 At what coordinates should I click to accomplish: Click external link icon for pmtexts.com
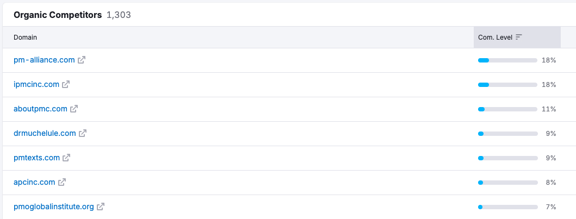coord(66,158)
